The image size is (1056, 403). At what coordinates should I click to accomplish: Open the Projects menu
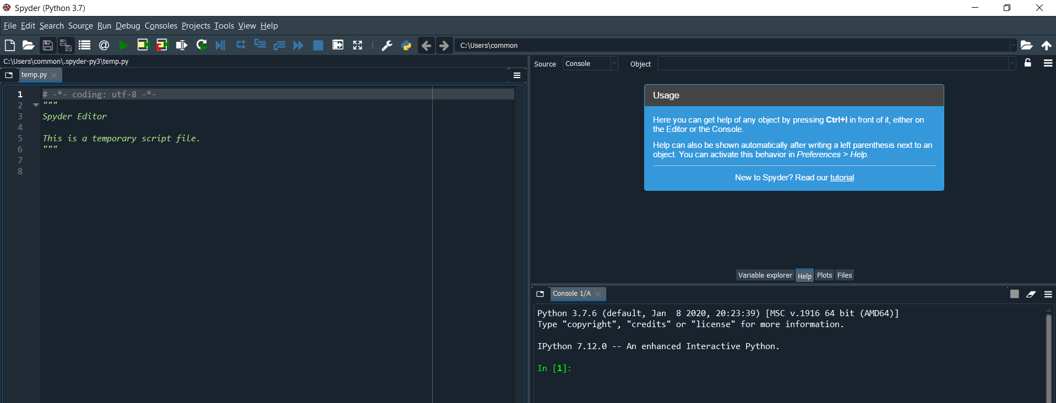[x=196, y=26]
